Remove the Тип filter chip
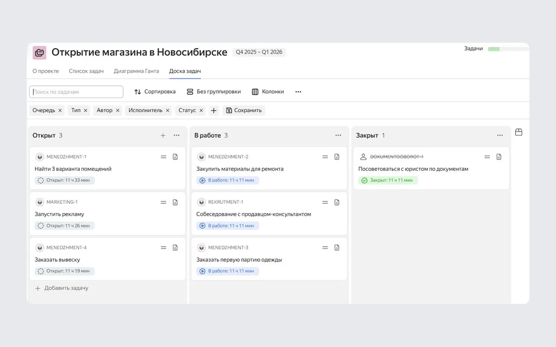Image resolution: width=556 pixels, height=347 pixels. [x=85, y=111]
